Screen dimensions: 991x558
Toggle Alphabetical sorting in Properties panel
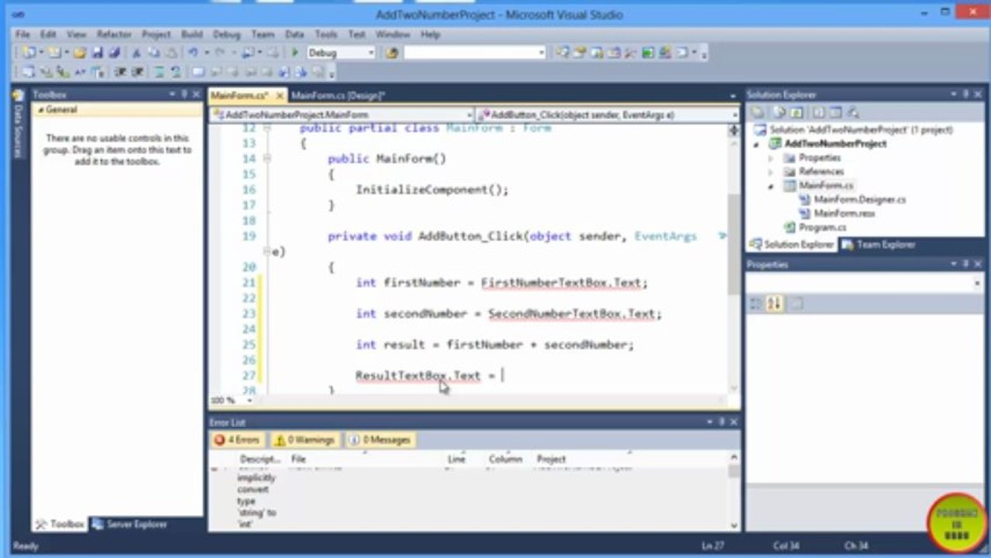point(774,304)
